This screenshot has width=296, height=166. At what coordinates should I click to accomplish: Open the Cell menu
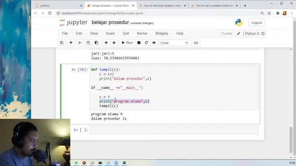point(126,33)
